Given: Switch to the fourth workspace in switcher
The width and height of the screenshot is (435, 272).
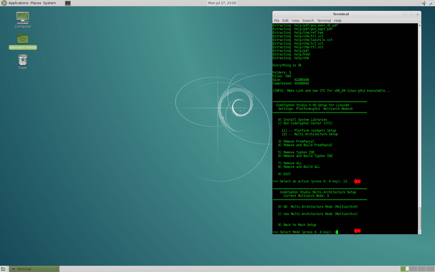Looking at the screenshot, I should pos(430,269).
